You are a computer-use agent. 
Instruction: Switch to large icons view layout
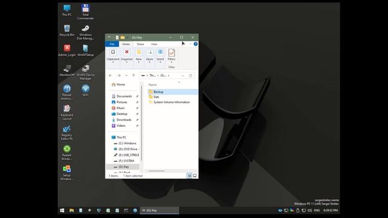195,176
